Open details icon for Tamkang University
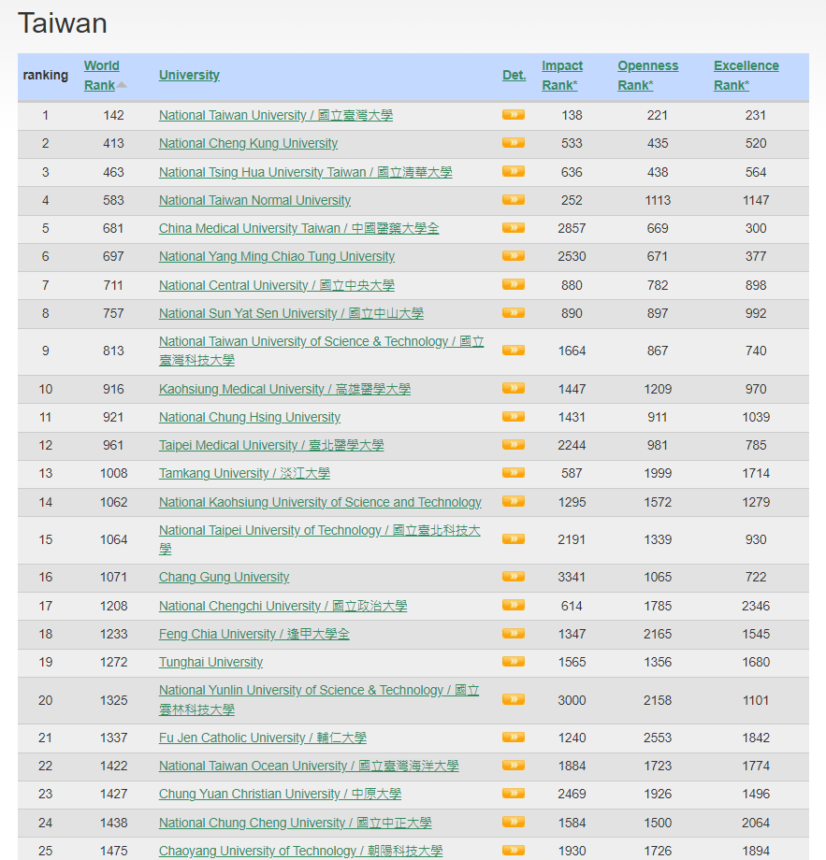Viewport: 826px width, 860px height. (x=514, y=473)
